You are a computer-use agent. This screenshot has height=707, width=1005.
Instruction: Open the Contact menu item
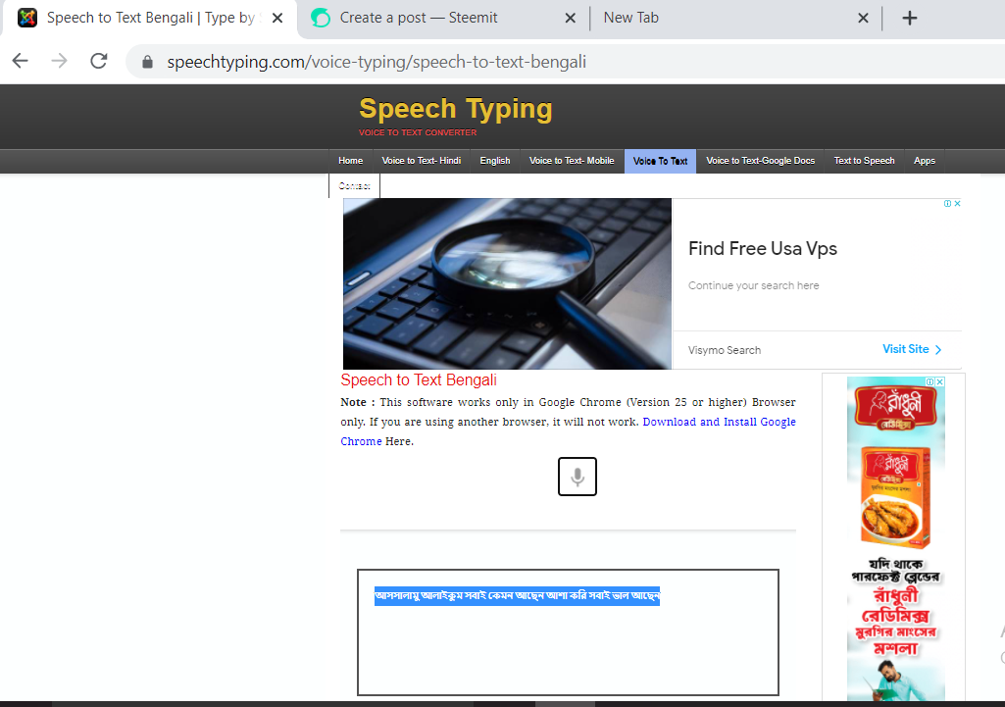354,186
